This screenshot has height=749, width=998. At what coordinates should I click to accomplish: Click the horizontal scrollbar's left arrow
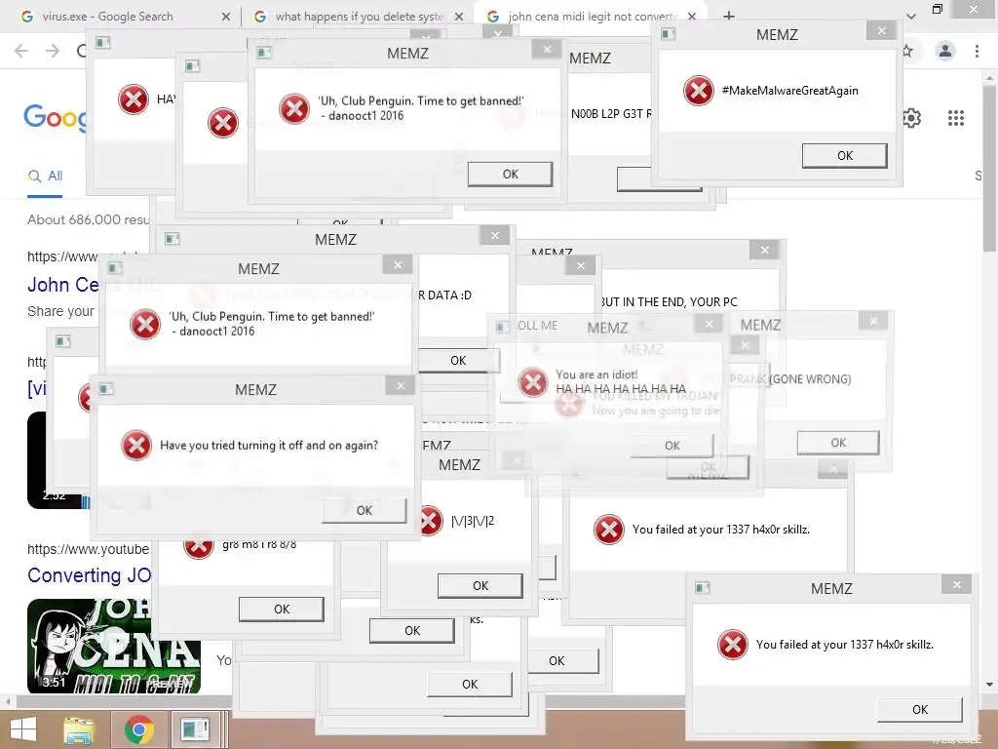7,702
